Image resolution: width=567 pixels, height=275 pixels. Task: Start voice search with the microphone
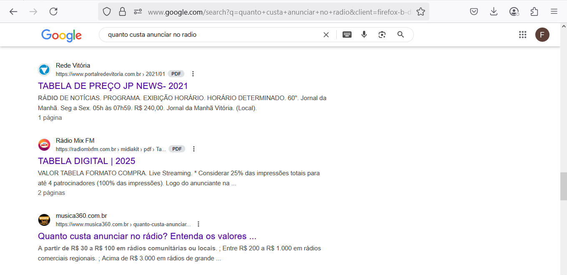pyautogui.click(x=364, y=35)
